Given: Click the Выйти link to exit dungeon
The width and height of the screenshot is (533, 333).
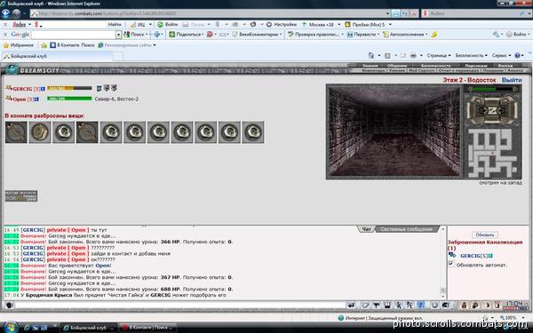Looking at the screenshot, I should pos(512,80).
